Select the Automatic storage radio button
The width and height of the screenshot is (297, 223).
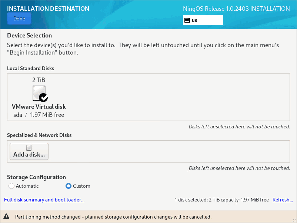click(x=11, y=186)
